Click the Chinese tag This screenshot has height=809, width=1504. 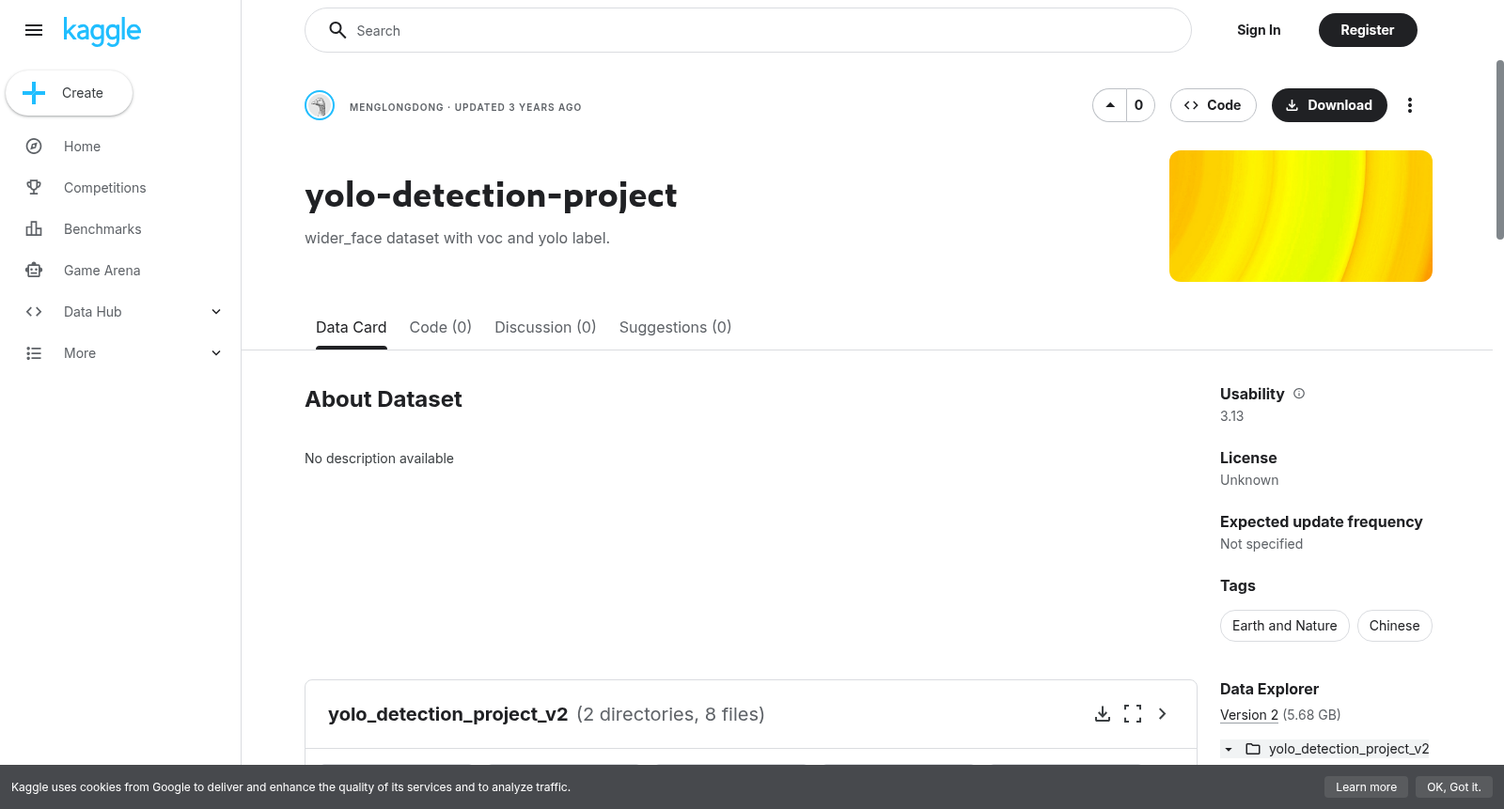[x=1395, y=626]
